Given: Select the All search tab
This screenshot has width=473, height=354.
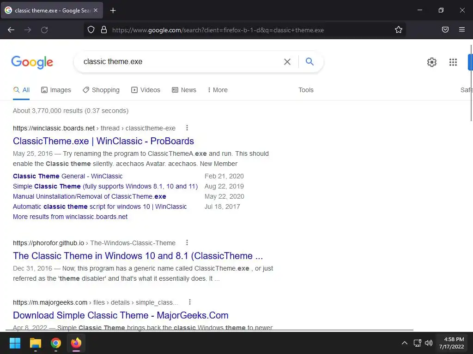Looking at the screenshot, I should 21,90.
